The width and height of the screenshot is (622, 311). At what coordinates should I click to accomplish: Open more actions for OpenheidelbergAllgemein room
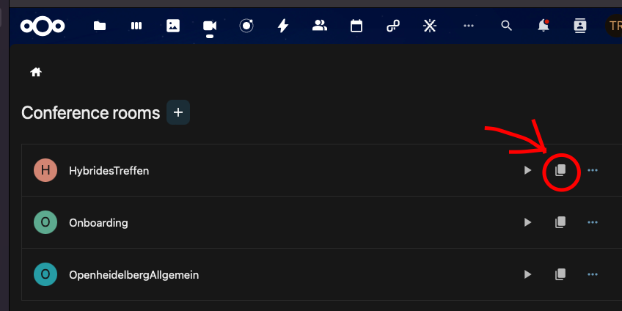click(x=592, y=274)
